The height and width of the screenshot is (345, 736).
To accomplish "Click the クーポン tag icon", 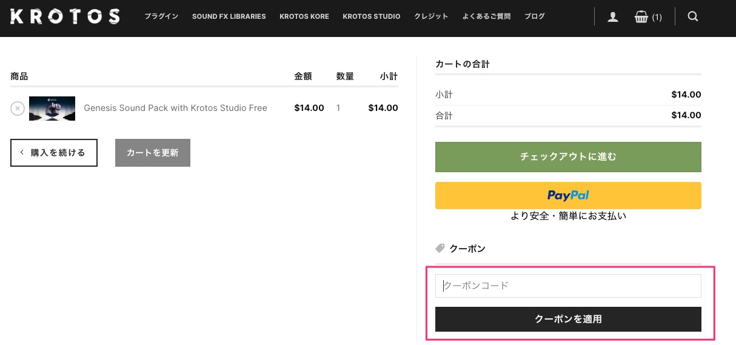I will pyautogui.click(x=440, y=248).
